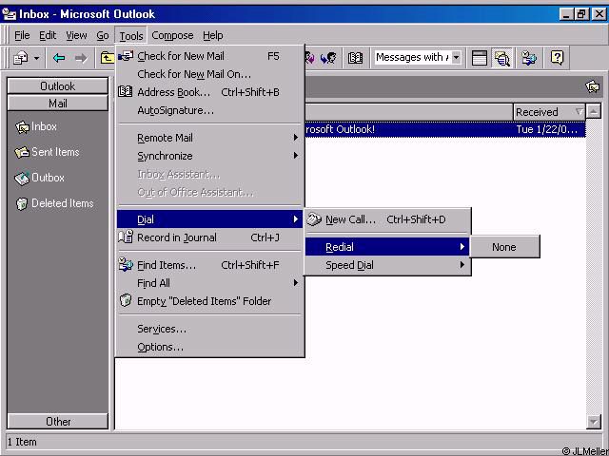Choose Empty "Deleted Items" Folder
Image resolution: width=609 pixels, height=456 pixels.
click(x=209, y=301)
